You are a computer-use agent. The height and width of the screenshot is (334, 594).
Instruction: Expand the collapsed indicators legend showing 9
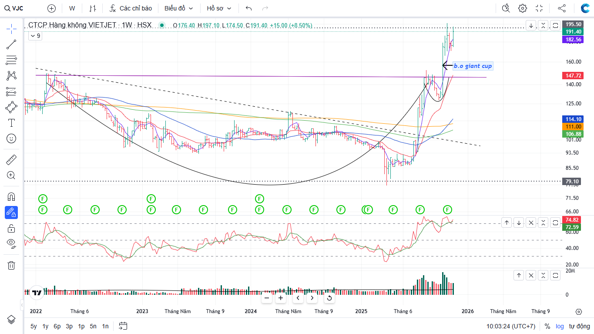tap(35, 36)
